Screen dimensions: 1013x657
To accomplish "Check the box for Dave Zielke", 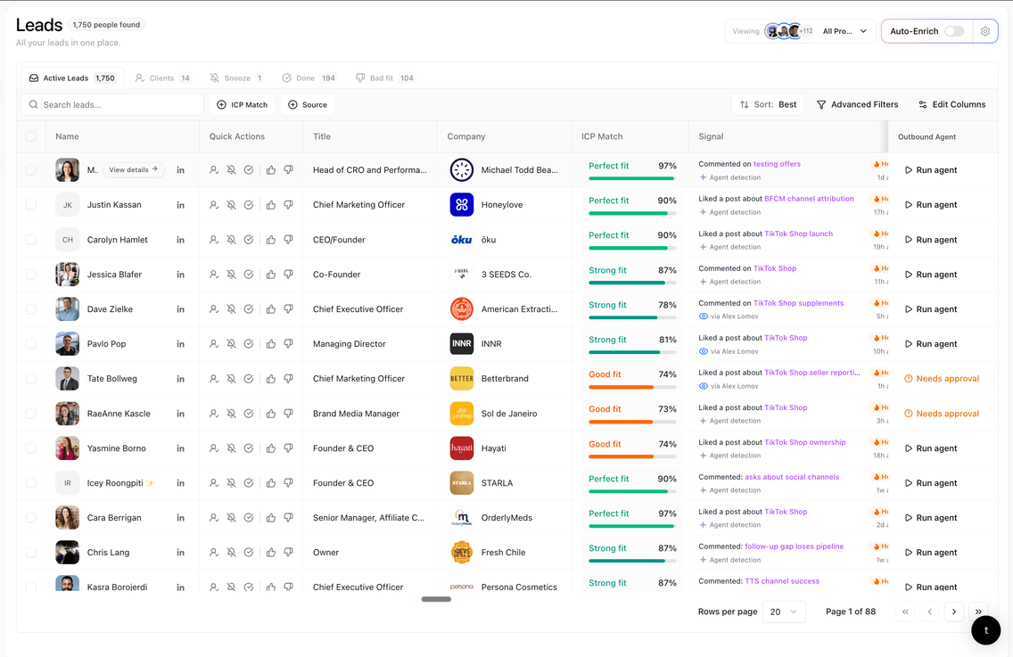I will tap(31, 309).
